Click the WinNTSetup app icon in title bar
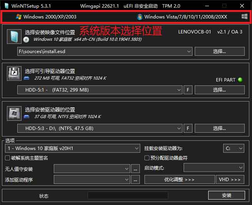This screenshot has height=205, width=252. pos(7,6)
